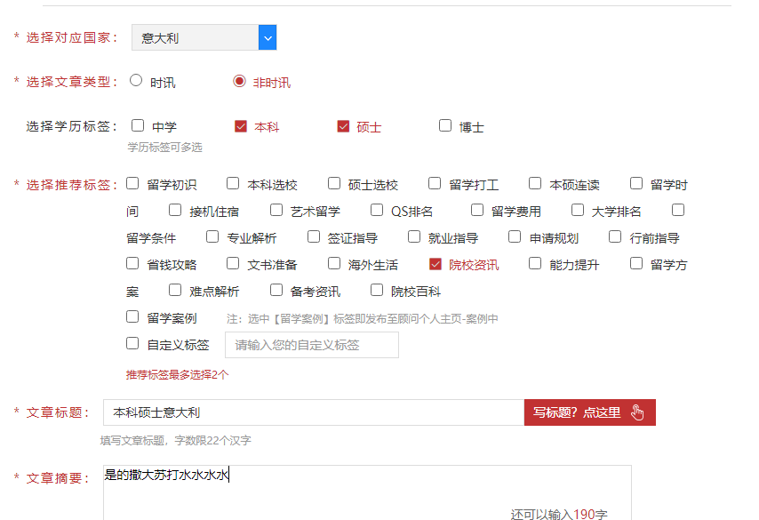Click the 填写文章标题，字数限22个汉字 hint

pyautogui.click(x=176, y=441)
